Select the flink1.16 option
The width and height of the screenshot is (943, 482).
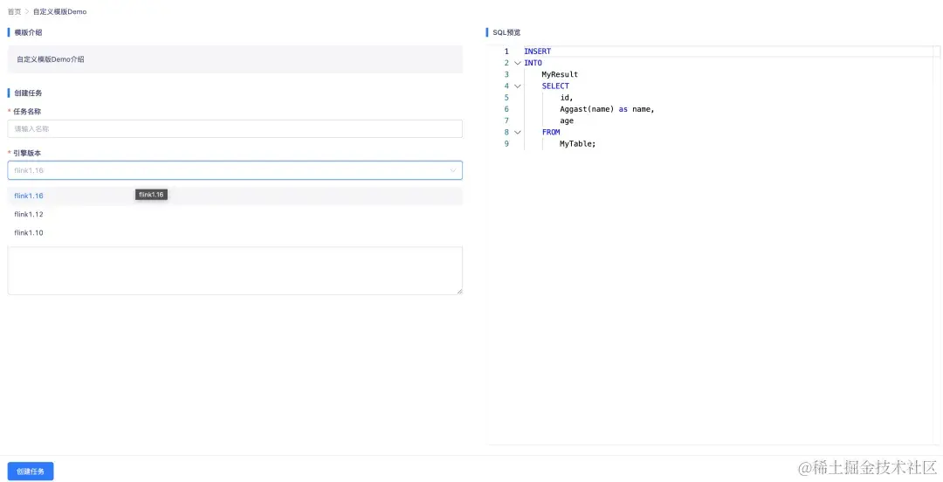click(235, 196)
